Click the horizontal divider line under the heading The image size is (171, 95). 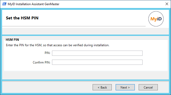tap(74, 26)
